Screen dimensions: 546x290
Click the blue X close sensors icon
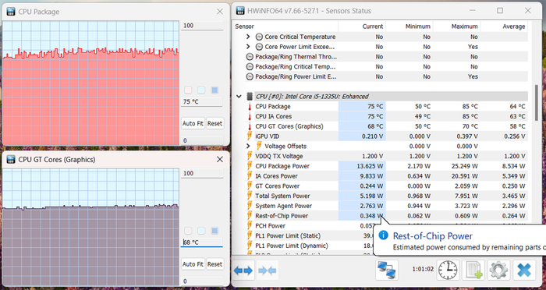pos(524,270)
